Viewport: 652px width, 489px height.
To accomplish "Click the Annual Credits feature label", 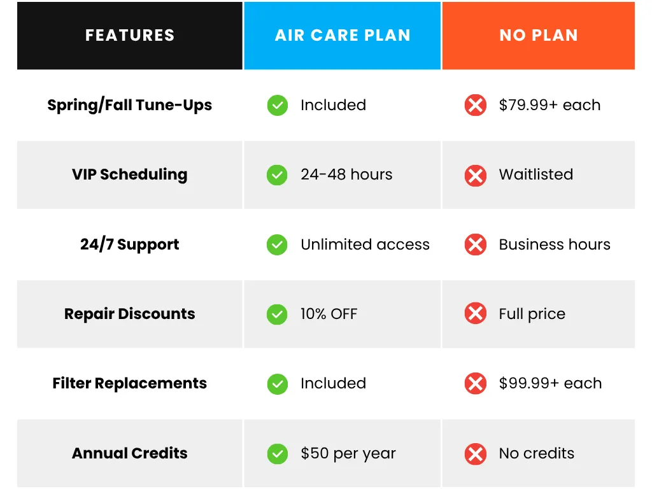I will coord(130,453).
